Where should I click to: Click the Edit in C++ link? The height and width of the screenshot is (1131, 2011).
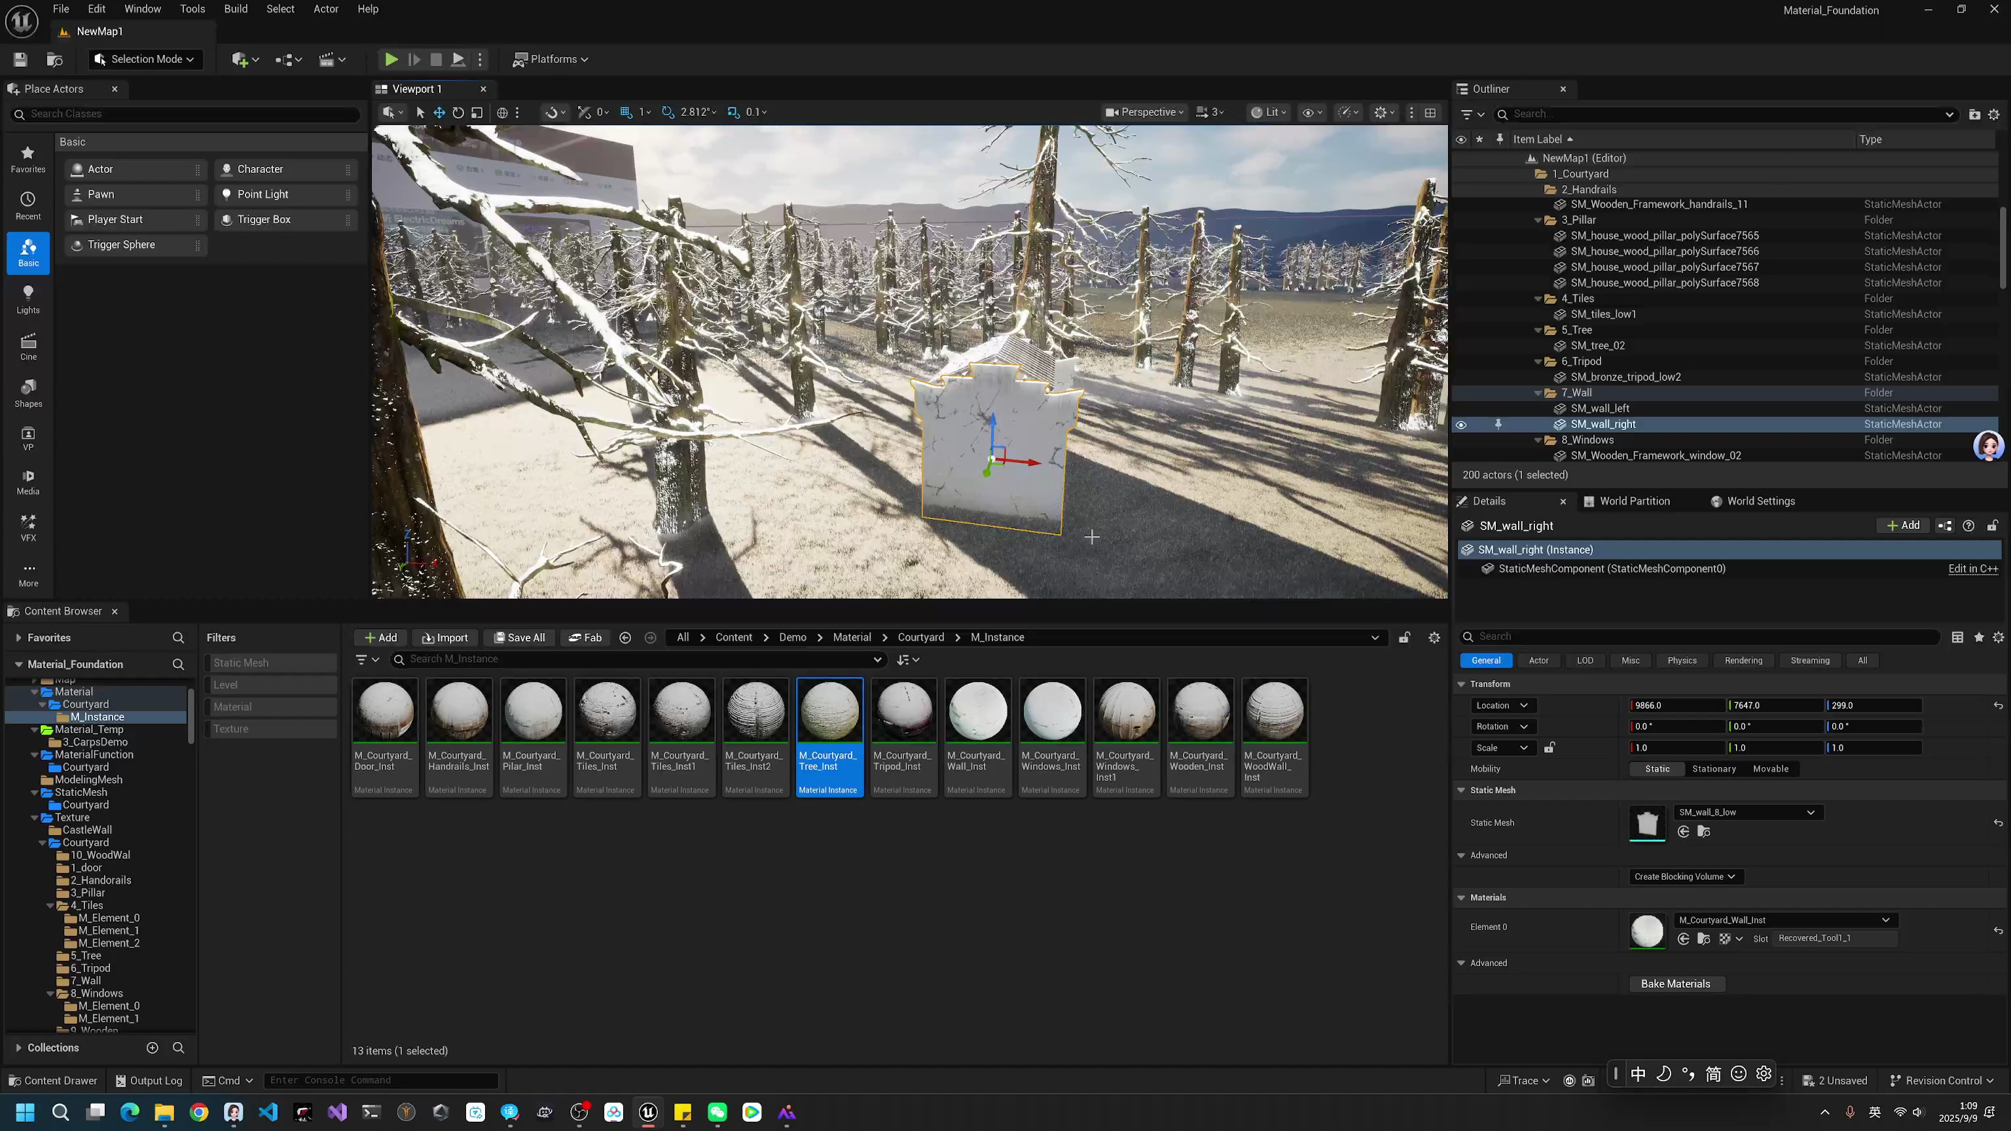tap(1973, 568)
